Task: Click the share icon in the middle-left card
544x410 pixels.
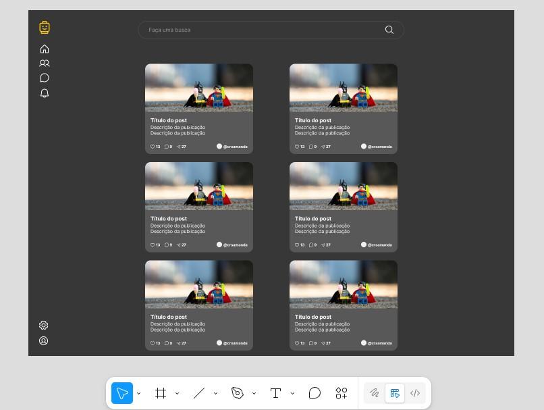Action: pyautogui.click(x=179, y=245)
